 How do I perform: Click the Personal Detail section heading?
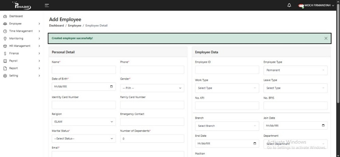coord(63,52)
